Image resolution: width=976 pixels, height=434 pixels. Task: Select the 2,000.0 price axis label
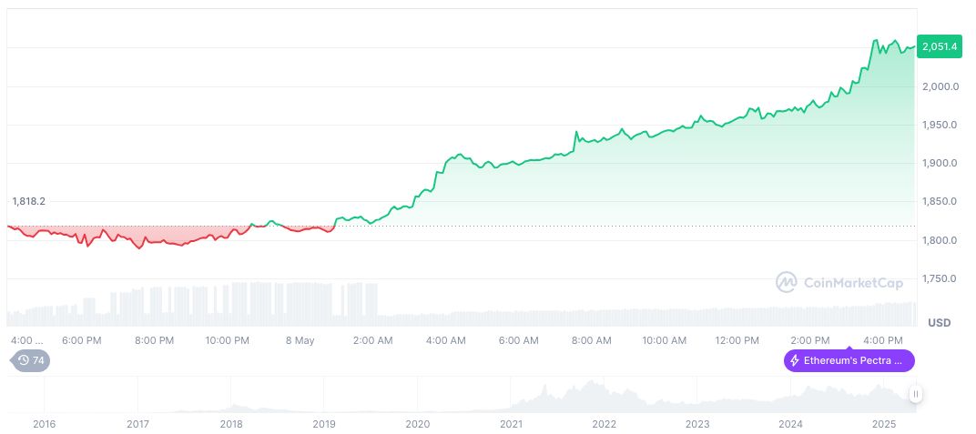click(938, 86)
